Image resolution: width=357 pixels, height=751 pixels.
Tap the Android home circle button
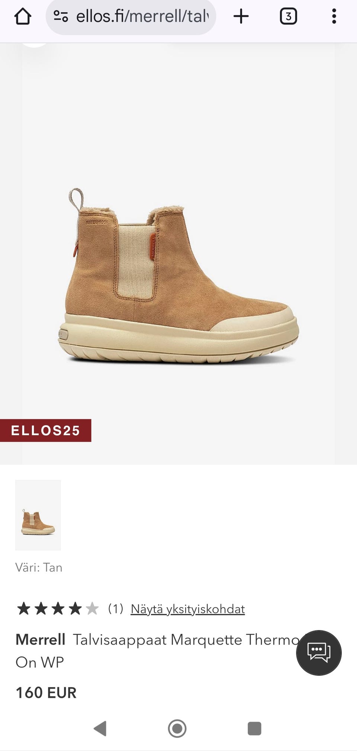click(x=177, y=728)
